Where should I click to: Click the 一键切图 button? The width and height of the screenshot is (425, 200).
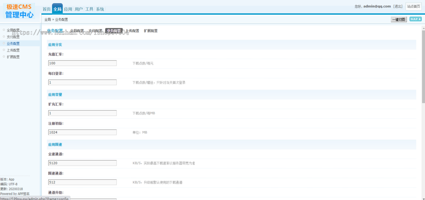coord(399,19)
